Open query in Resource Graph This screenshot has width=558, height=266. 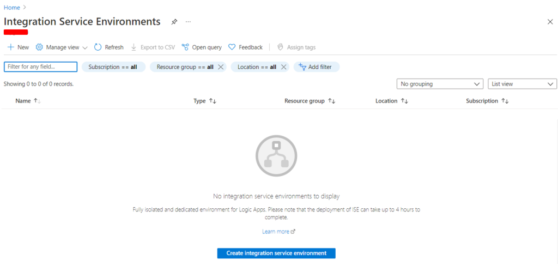click(202, 47)
